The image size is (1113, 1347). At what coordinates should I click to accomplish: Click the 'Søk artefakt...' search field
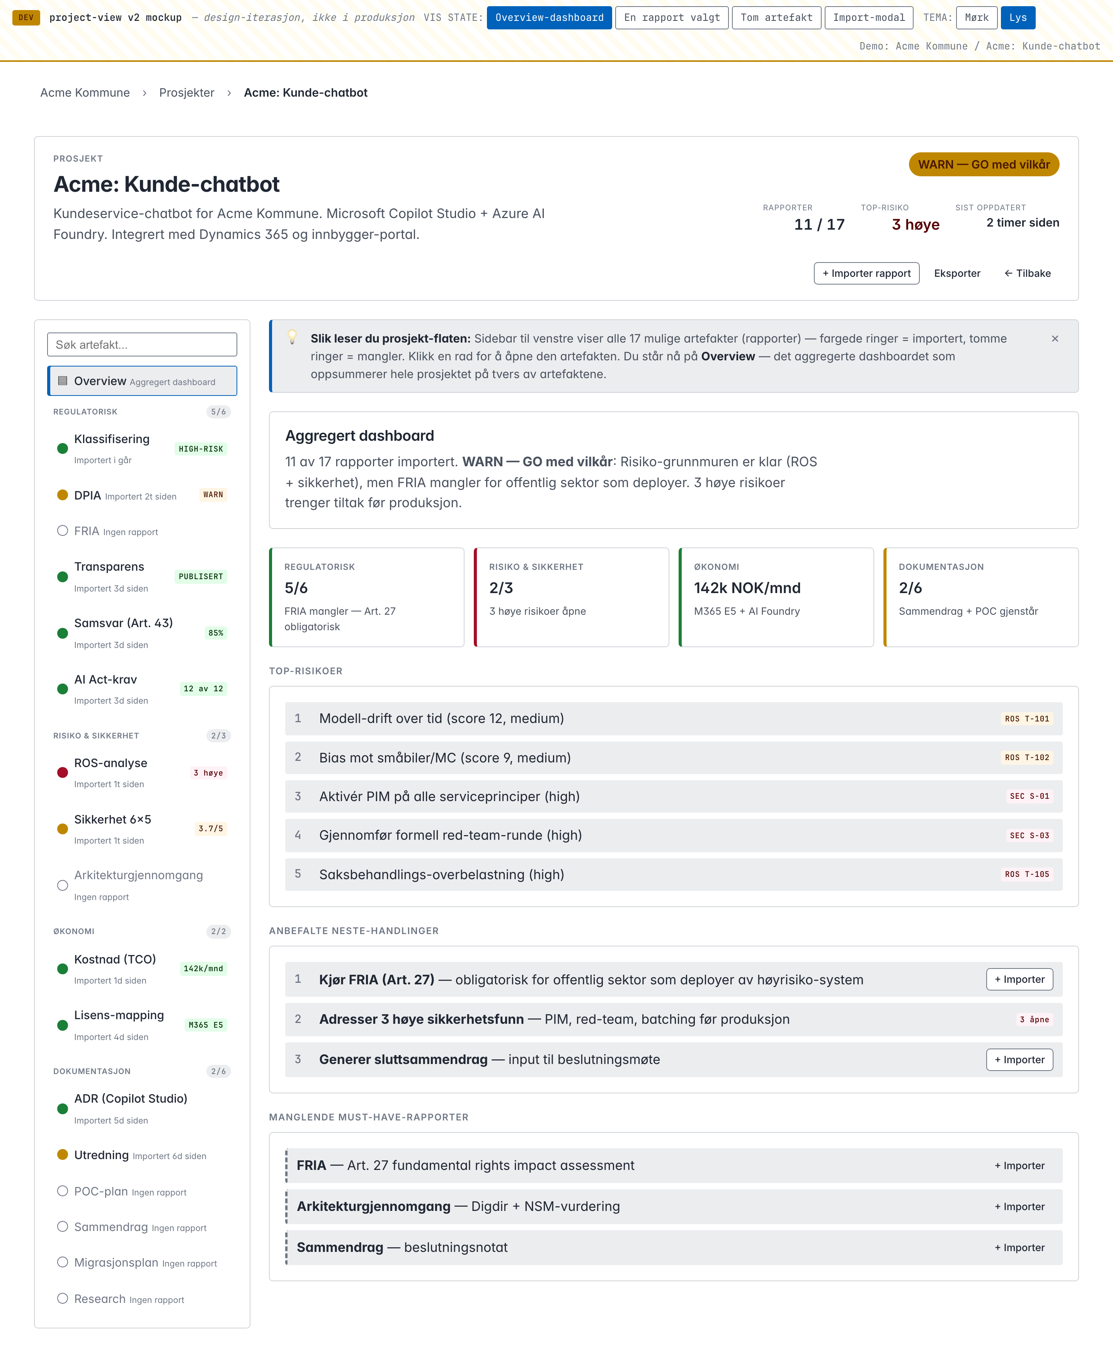[x=142, y=344]
